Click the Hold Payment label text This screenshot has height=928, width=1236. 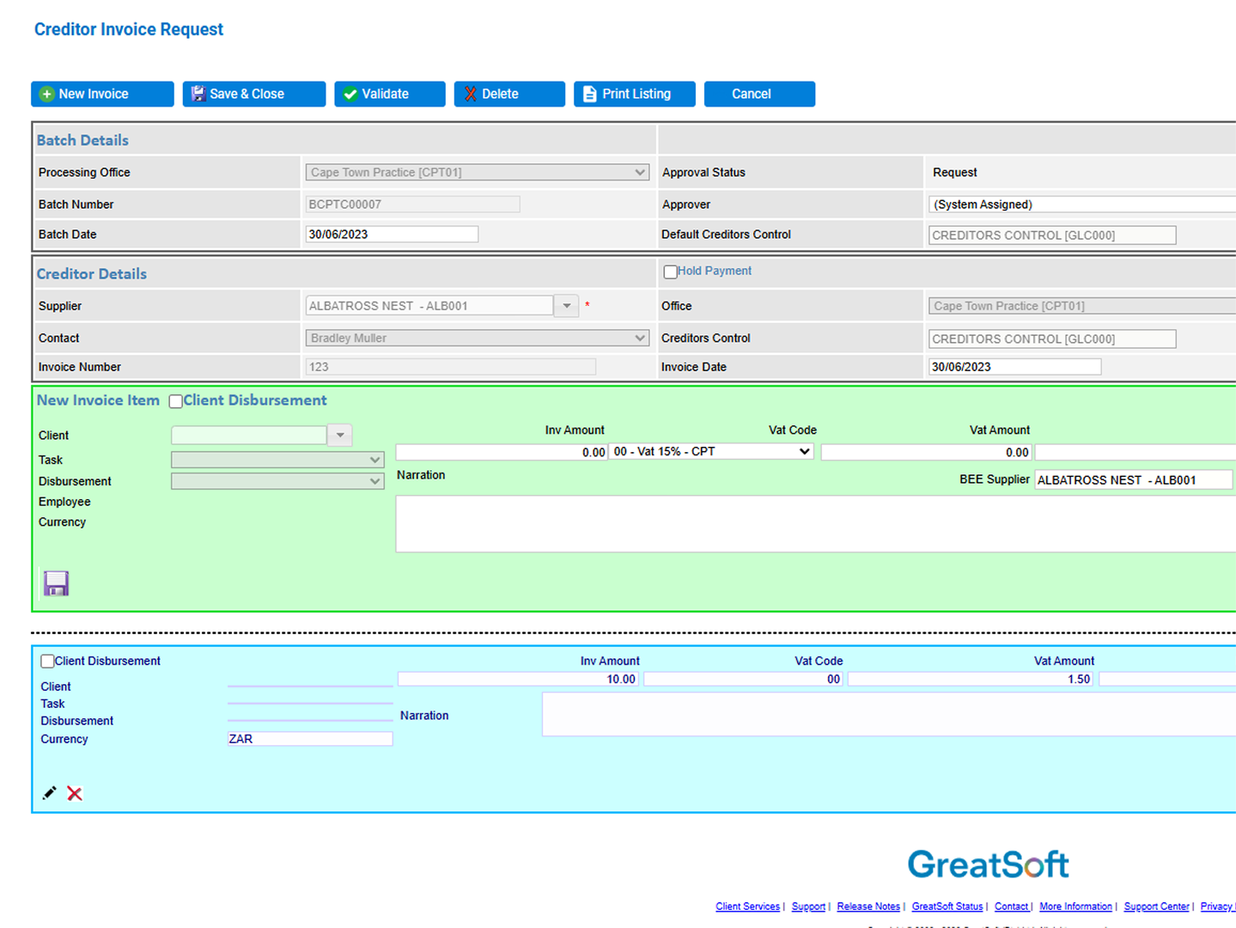715,271
